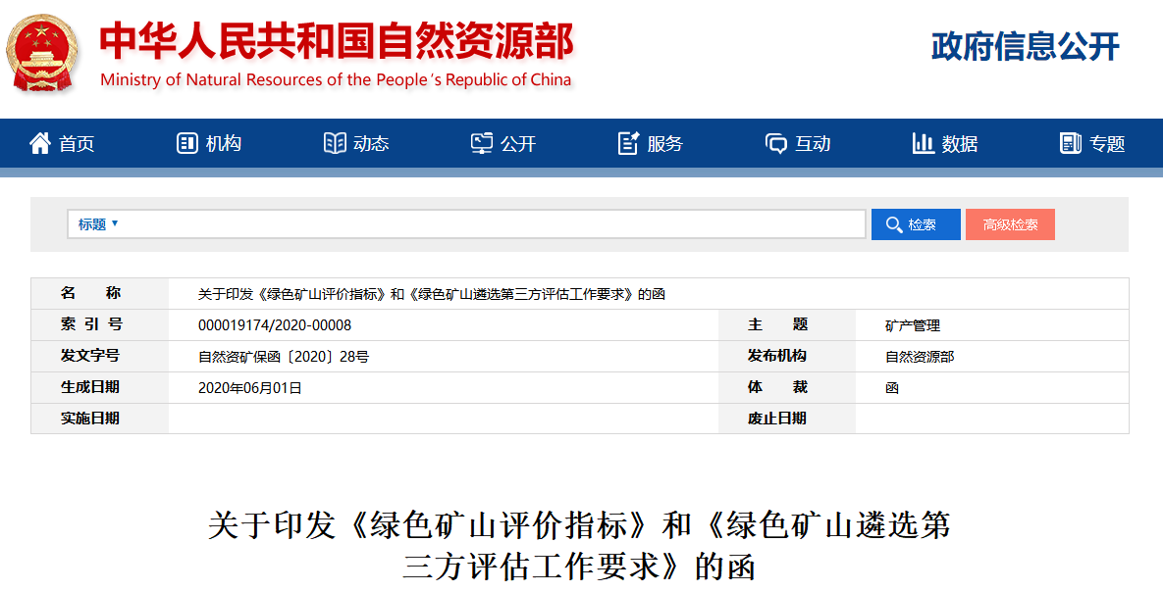Go to the 数据 menu item

click(x=959, y=144)
